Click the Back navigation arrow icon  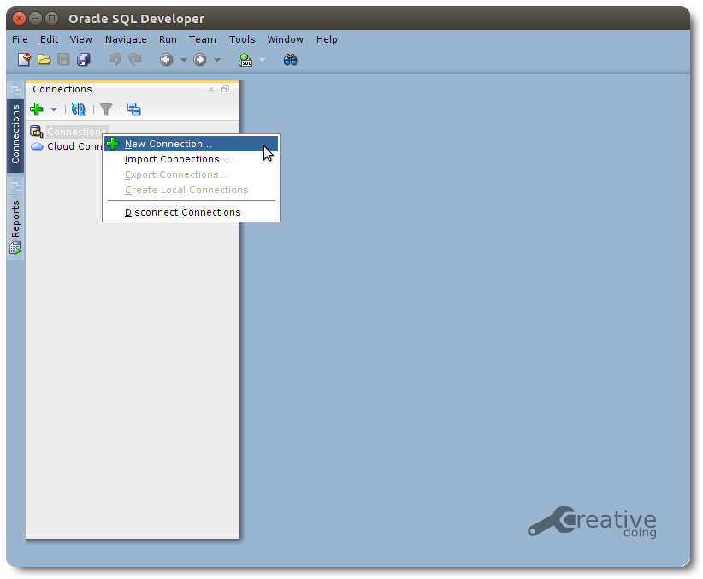click(x=166, y=59)
